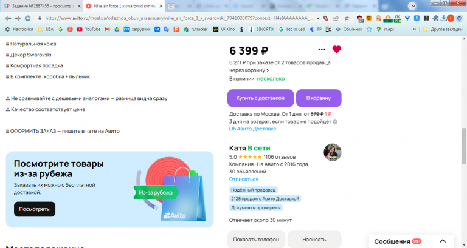Open the Yandex bookmark icon
The image size is (467, 248).
click(x=70, y=29)
